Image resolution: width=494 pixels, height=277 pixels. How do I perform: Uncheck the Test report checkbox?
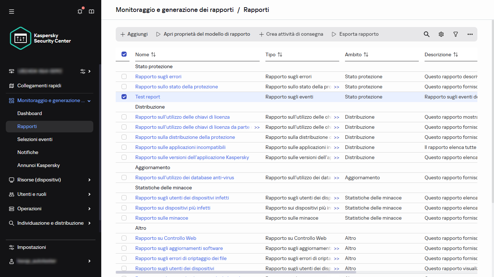[124, 97]
